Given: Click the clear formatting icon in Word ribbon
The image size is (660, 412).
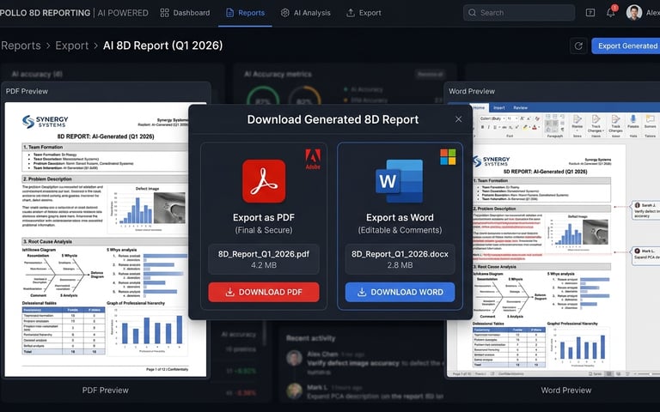Looking at the screenshot, I should coord(537,118).
